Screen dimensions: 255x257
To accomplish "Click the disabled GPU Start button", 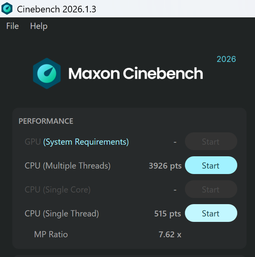I will coord(211,142).
